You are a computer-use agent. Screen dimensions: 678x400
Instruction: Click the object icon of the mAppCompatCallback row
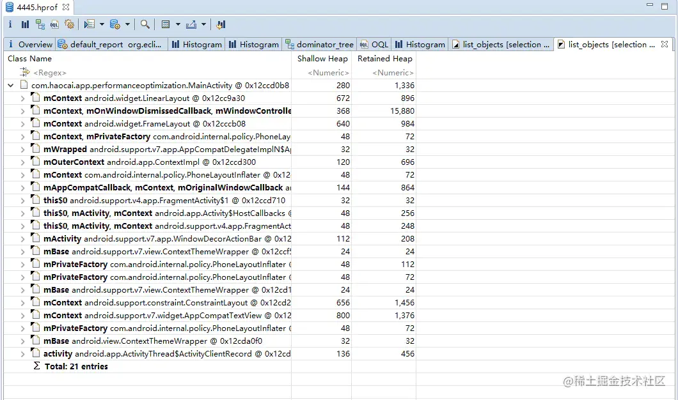pos(35,187)
